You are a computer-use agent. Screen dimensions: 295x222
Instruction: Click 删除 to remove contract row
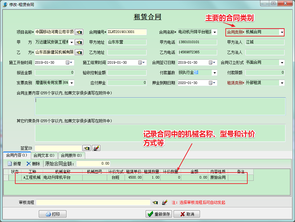33,164
